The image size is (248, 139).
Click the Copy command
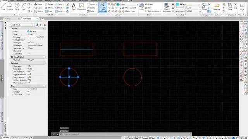pos(38,8)
